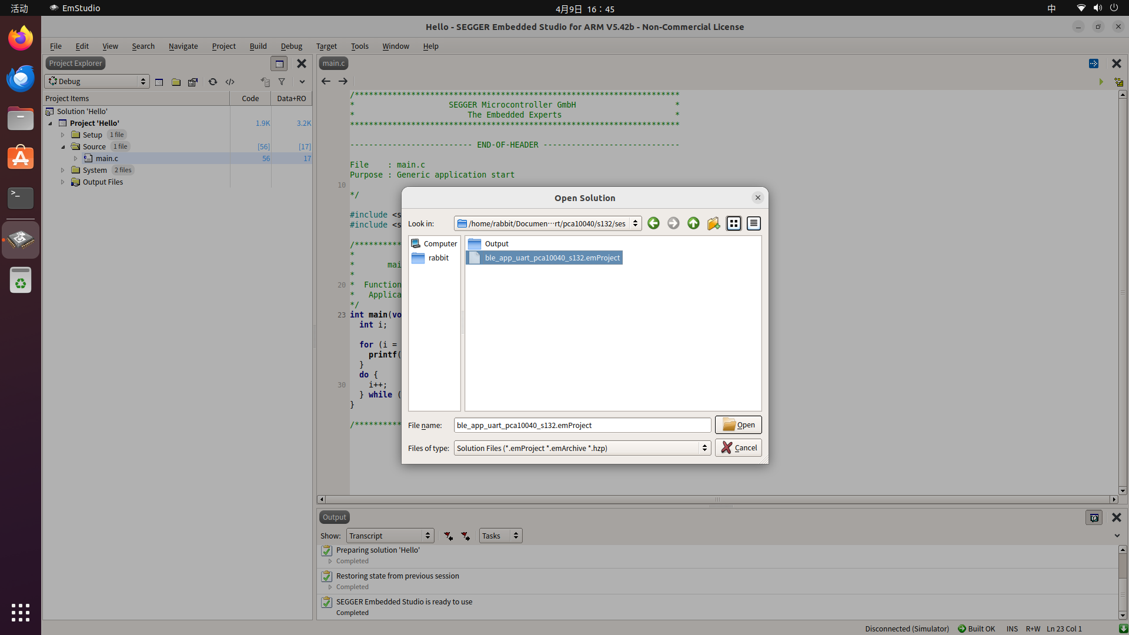Switch file dialog to detail list view

tap(754, 223)
